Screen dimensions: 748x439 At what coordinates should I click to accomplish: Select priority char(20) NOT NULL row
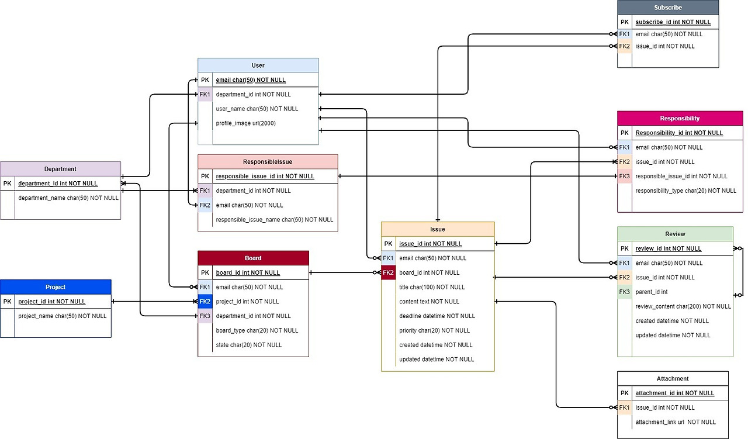[438, 330]
